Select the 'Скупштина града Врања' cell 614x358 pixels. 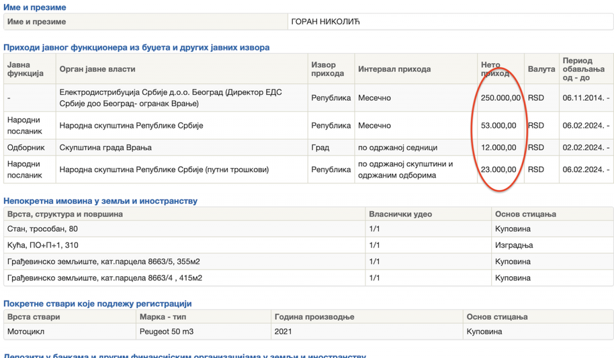click(182, 148)
